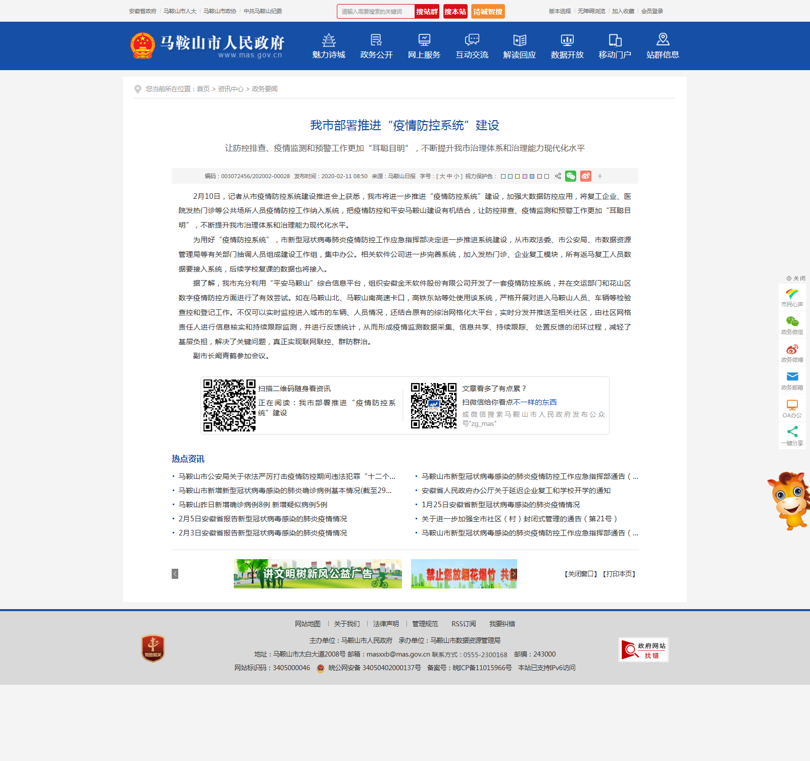Open 政务邮箱 mail icon in sidebar
This screenshot has width=810, height=761.
pyautogui.click(x=792, y=380)
